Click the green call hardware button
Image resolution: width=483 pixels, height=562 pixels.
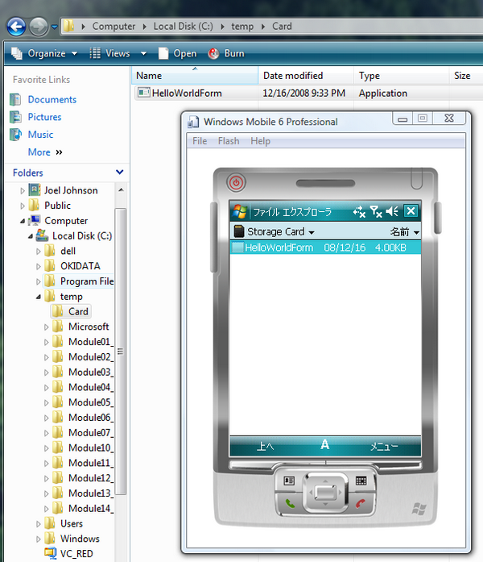(x=290, y=504)
